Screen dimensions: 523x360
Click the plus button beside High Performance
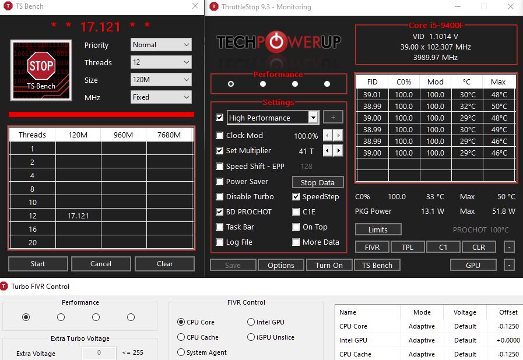click(333, 117)
